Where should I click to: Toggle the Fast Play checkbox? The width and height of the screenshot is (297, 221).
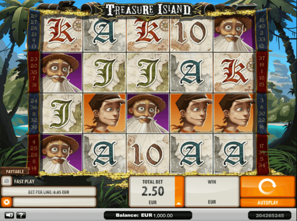7,181
